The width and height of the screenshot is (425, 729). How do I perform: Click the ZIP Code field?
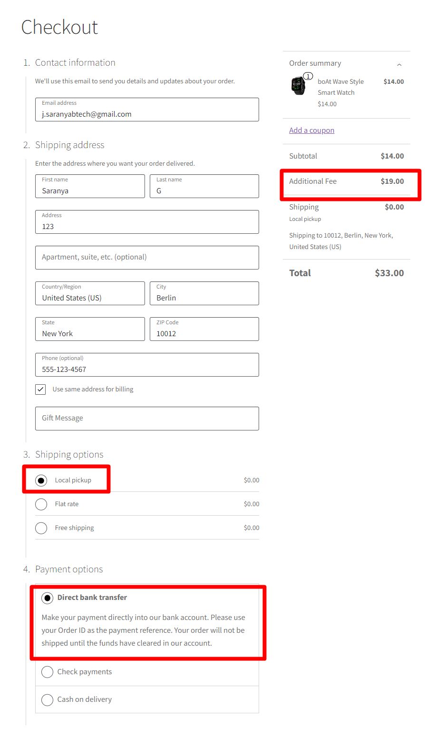[204, 329]
